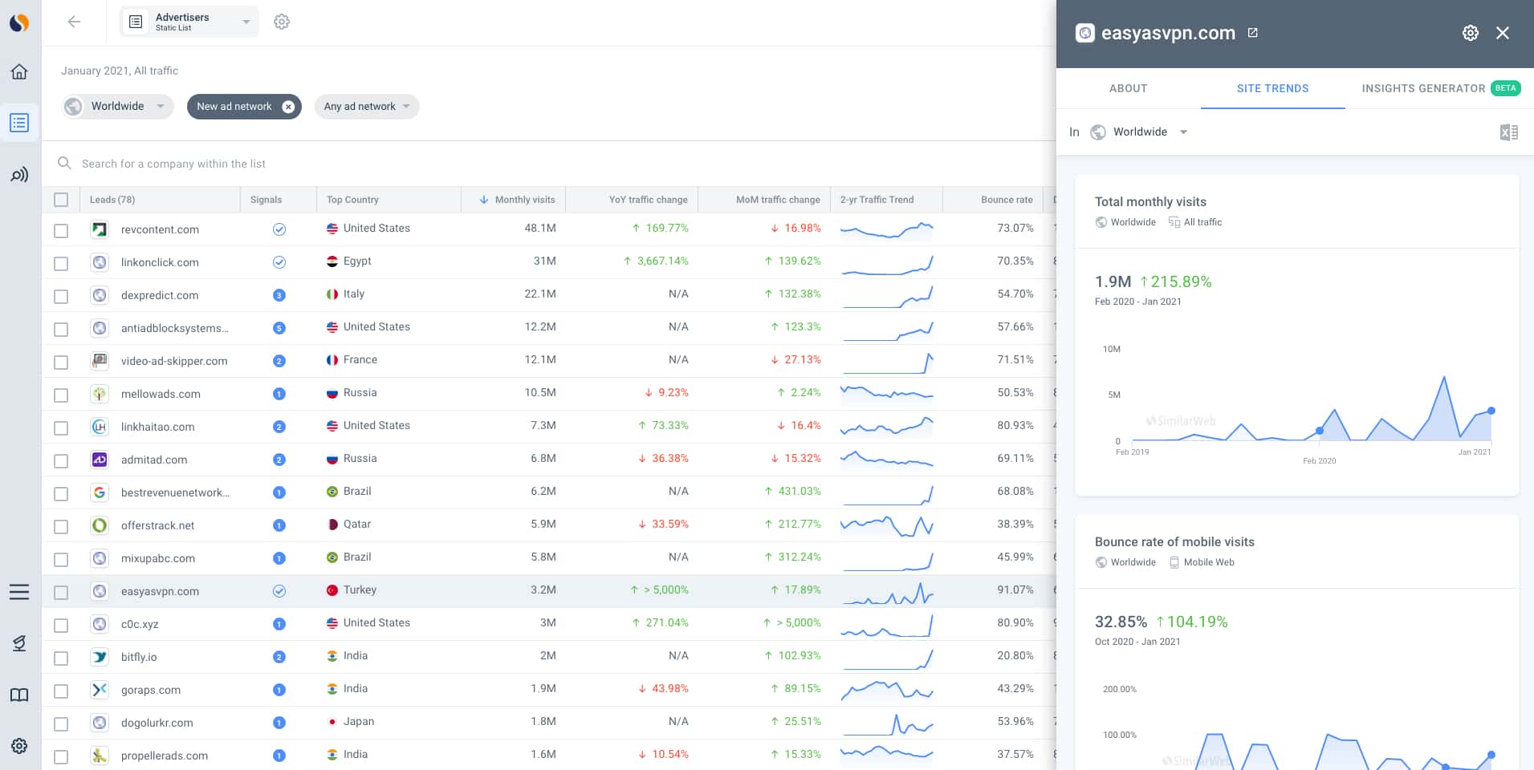Open list settings gear next to Advertisers
The image size is (1534, 770).
[x=282, y=22]
